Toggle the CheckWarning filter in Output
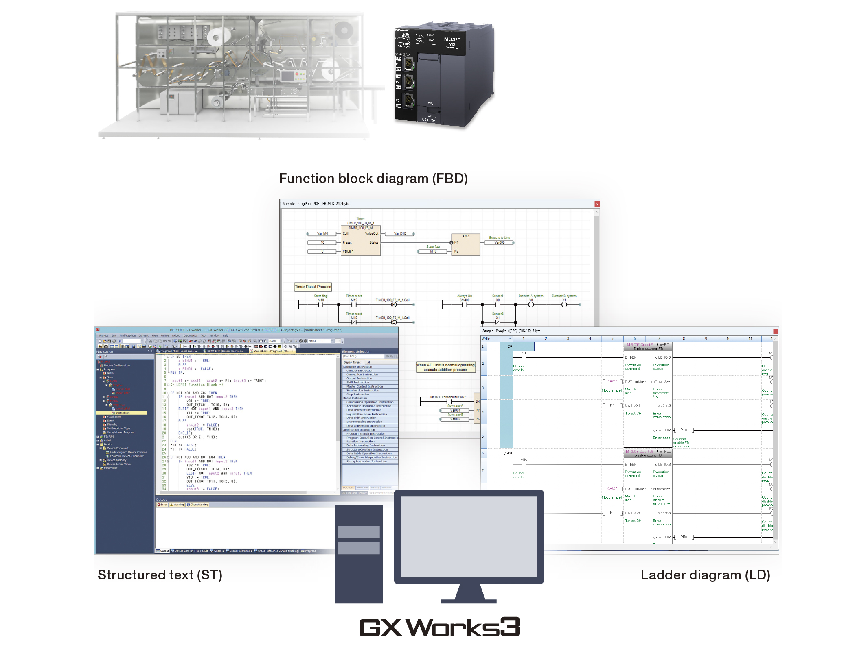 click(x=197, y=505)
